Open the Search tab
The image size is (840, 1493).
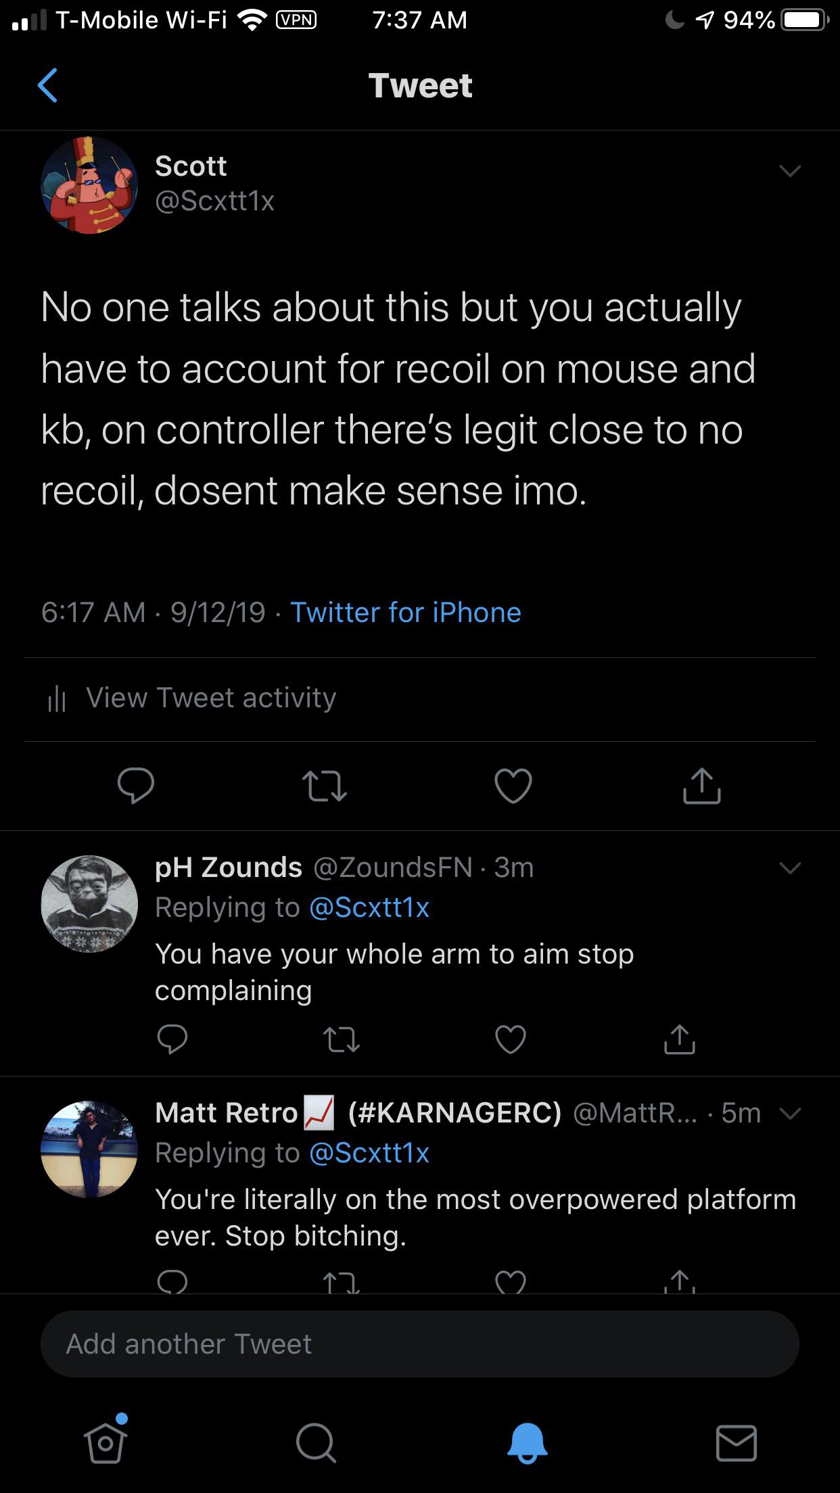tap(315, 1443)
